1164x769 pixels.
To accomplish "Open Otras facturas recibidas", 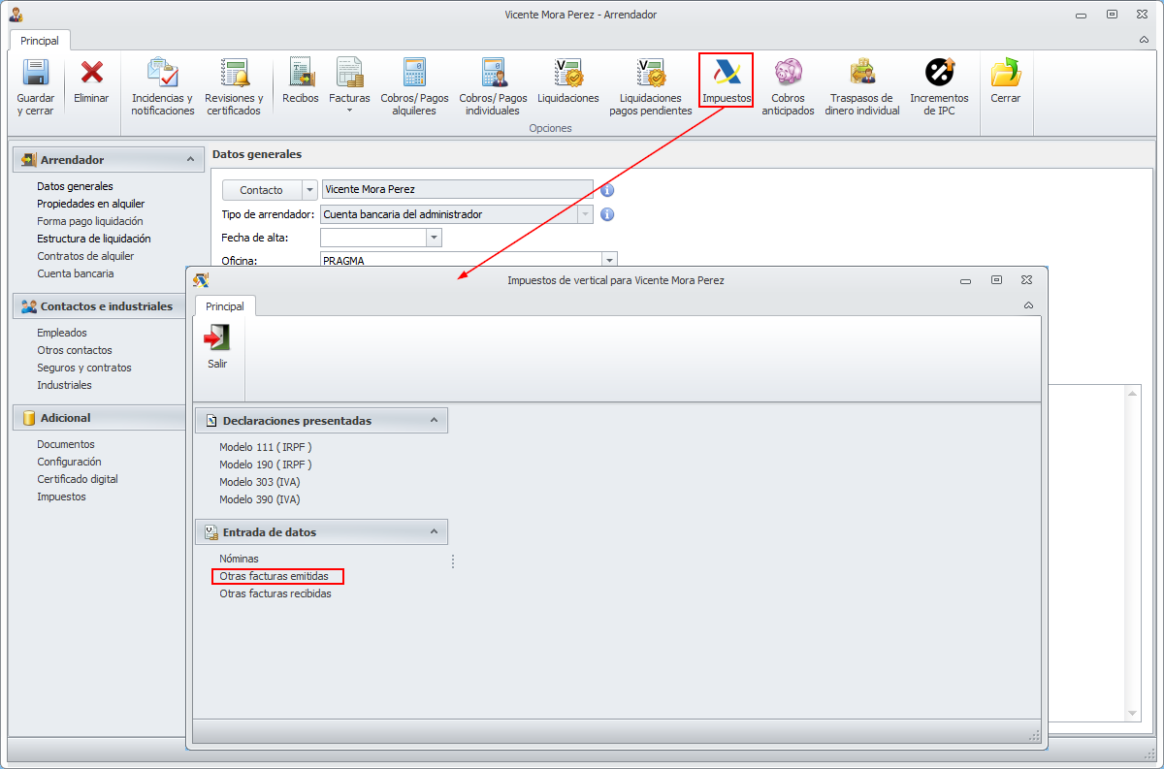I will [x=275, y=593].
